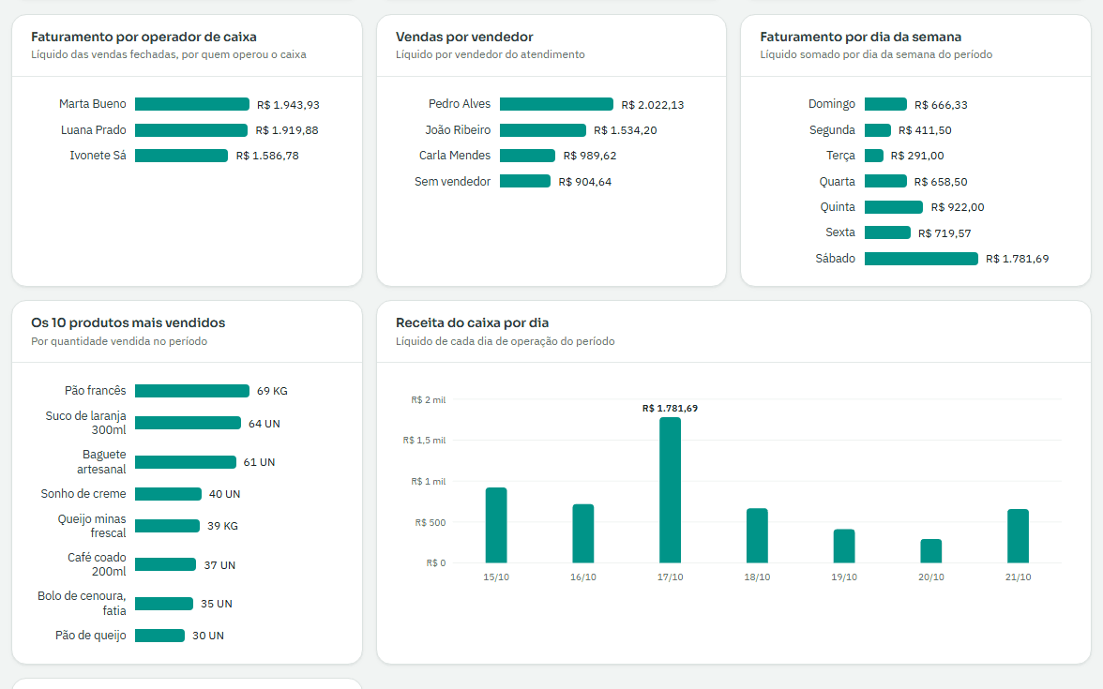The width and height of the screenshot is (1103, 689).
Task: Click the R$ 500 axis label
Action: click(430, 522)
